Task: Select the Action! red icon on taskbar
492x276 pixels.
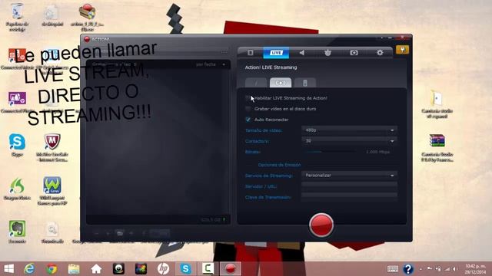Action: coord(231,269)
